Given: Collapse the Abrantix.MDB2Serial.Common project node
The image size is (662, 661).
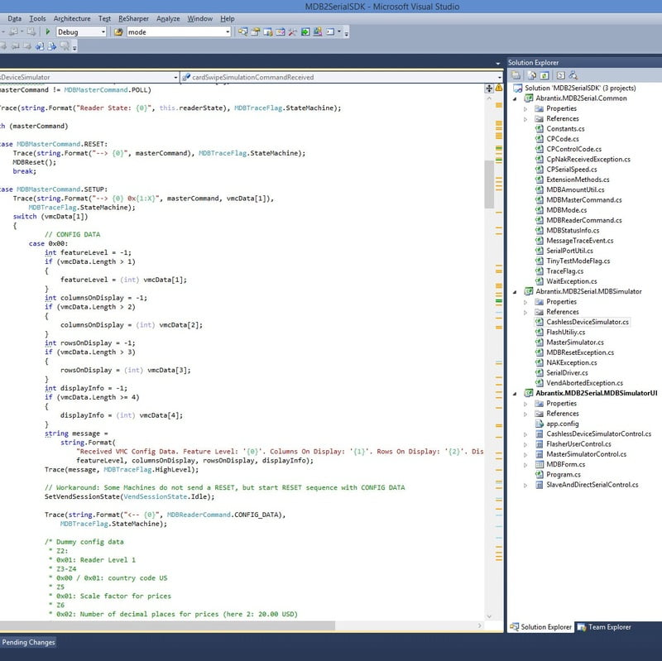Looking at the screenshot, I should coord(516,98).
